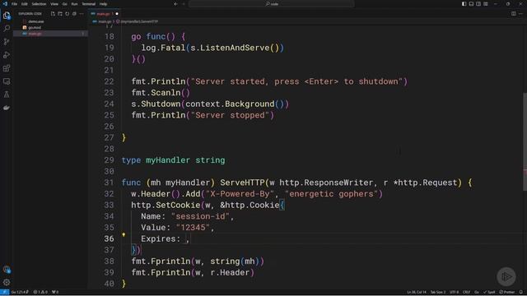Viewport: 527px width, 296px height.
Task: Click the lightbulb code action on line 36
Action: (x=124, y=234)
